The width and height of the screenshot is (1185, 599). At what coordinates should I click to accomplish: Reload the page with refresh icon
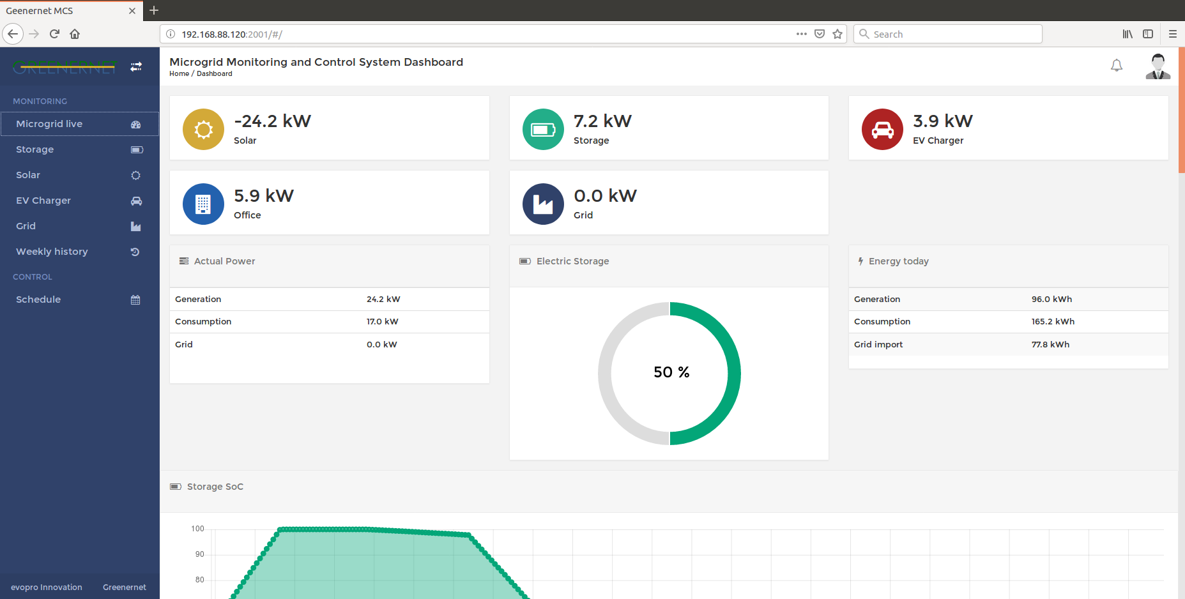click(x=54, y=34)
